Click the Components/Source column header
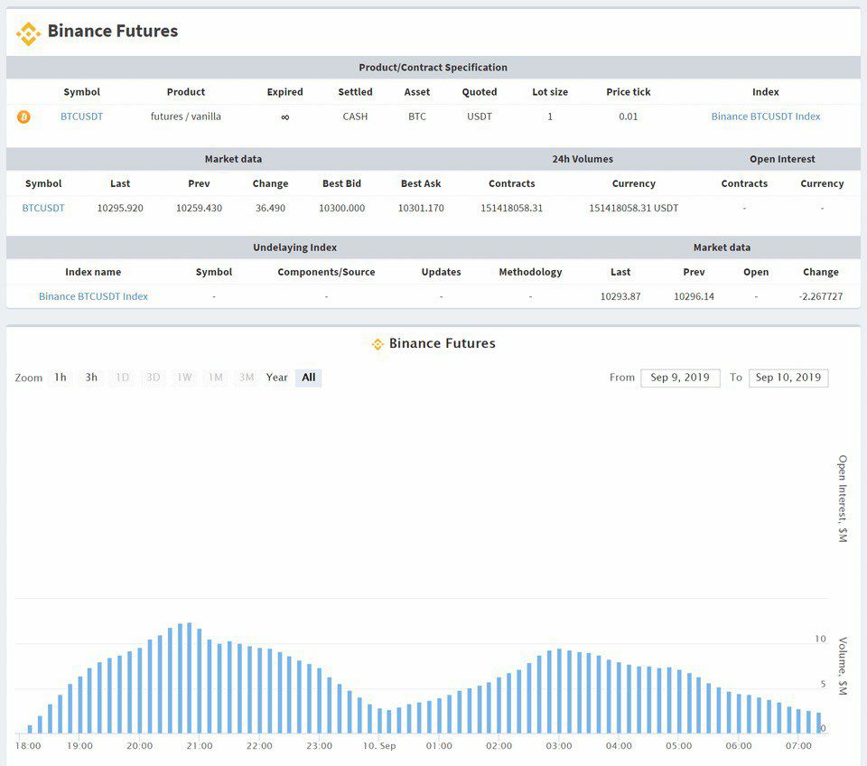The width and height of the screenshot is (867, 766). point(326,272)
